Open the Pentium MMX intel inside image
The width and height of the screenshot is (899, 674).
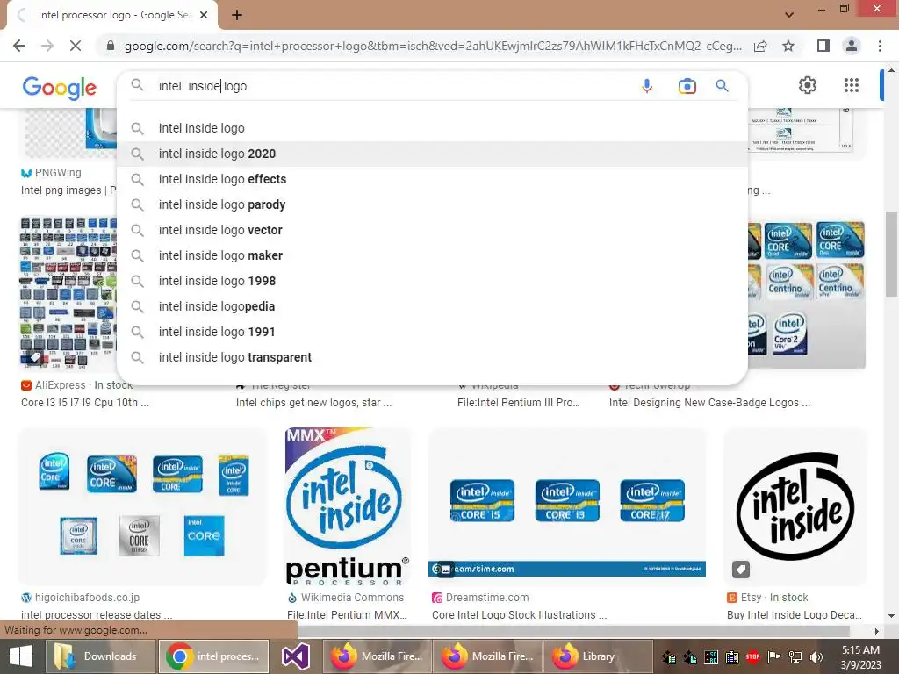click(x=348, y=506)
